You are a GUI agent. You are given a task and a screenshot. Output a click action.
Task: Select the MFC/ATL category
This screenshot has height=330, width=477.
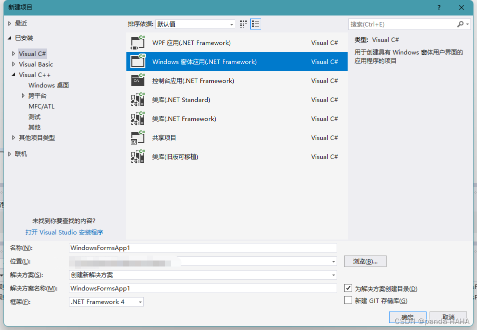41,106
